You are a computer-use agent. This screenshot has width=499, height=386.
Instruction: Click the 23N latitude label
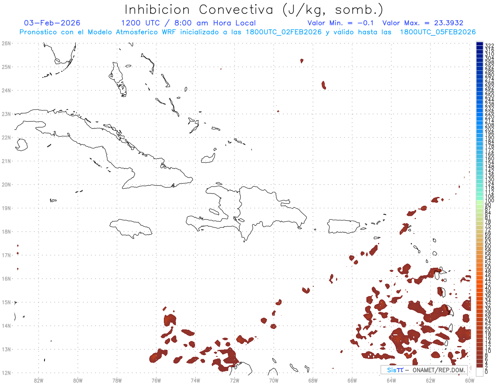[x=6, y=114]
